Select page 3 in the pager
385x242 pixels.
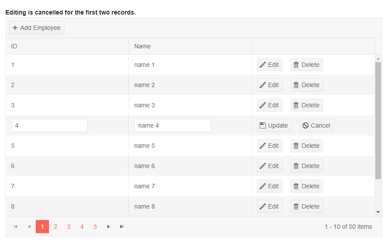(x=69, y=227)
